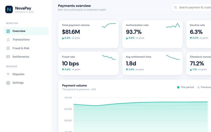Select the Authorization rate card
Image resolution: width=211 pixels, height=132 pixels.
(x=152, y=34)
